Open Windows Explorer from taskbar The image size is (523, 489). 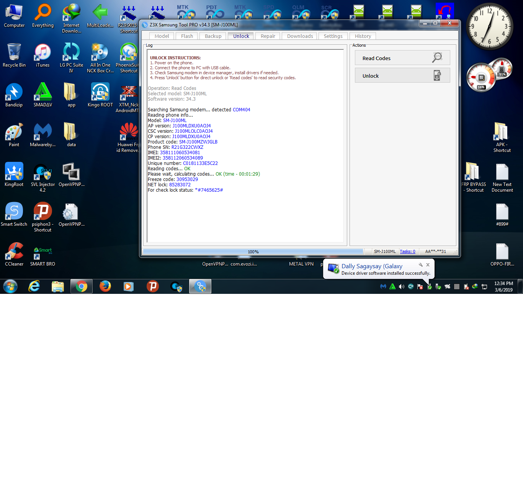coord(58,286)
